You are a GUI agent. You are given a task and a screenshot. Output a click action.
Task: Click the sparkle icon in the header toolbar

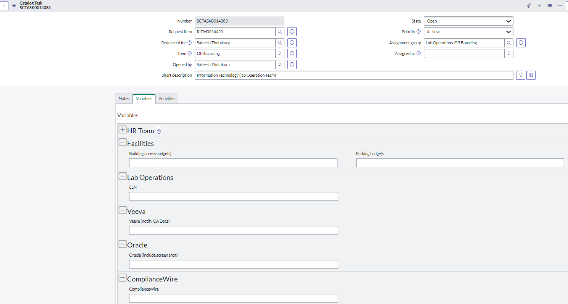click(539, 5)
